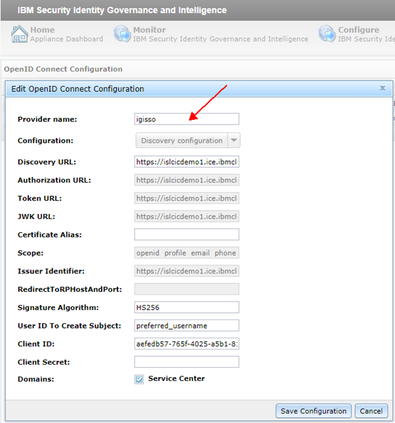Image resolution: width=395 pixels, height=423 pixels.
Task: Close the Edit OpenID Connect Configuration dialog
Action: (383, 89)
